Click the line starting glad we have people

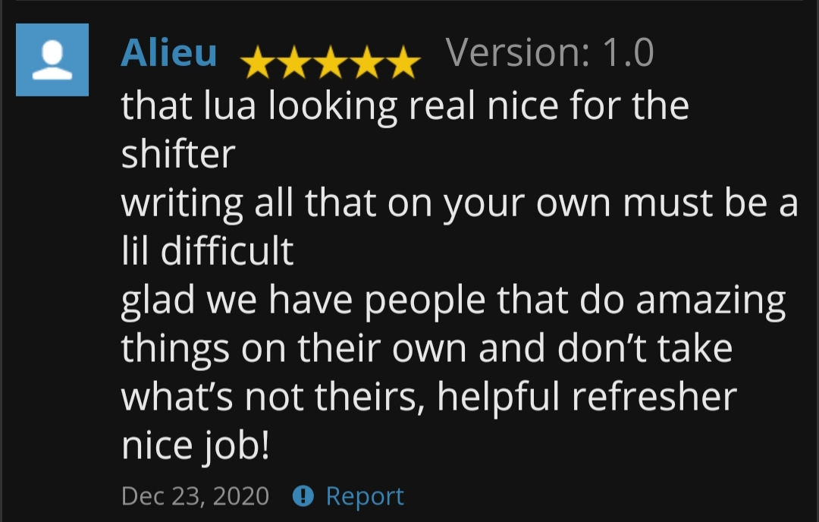click(453, 300)
